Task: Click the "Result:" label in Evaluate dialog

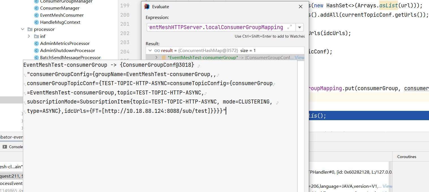Action: click(153, 44)
